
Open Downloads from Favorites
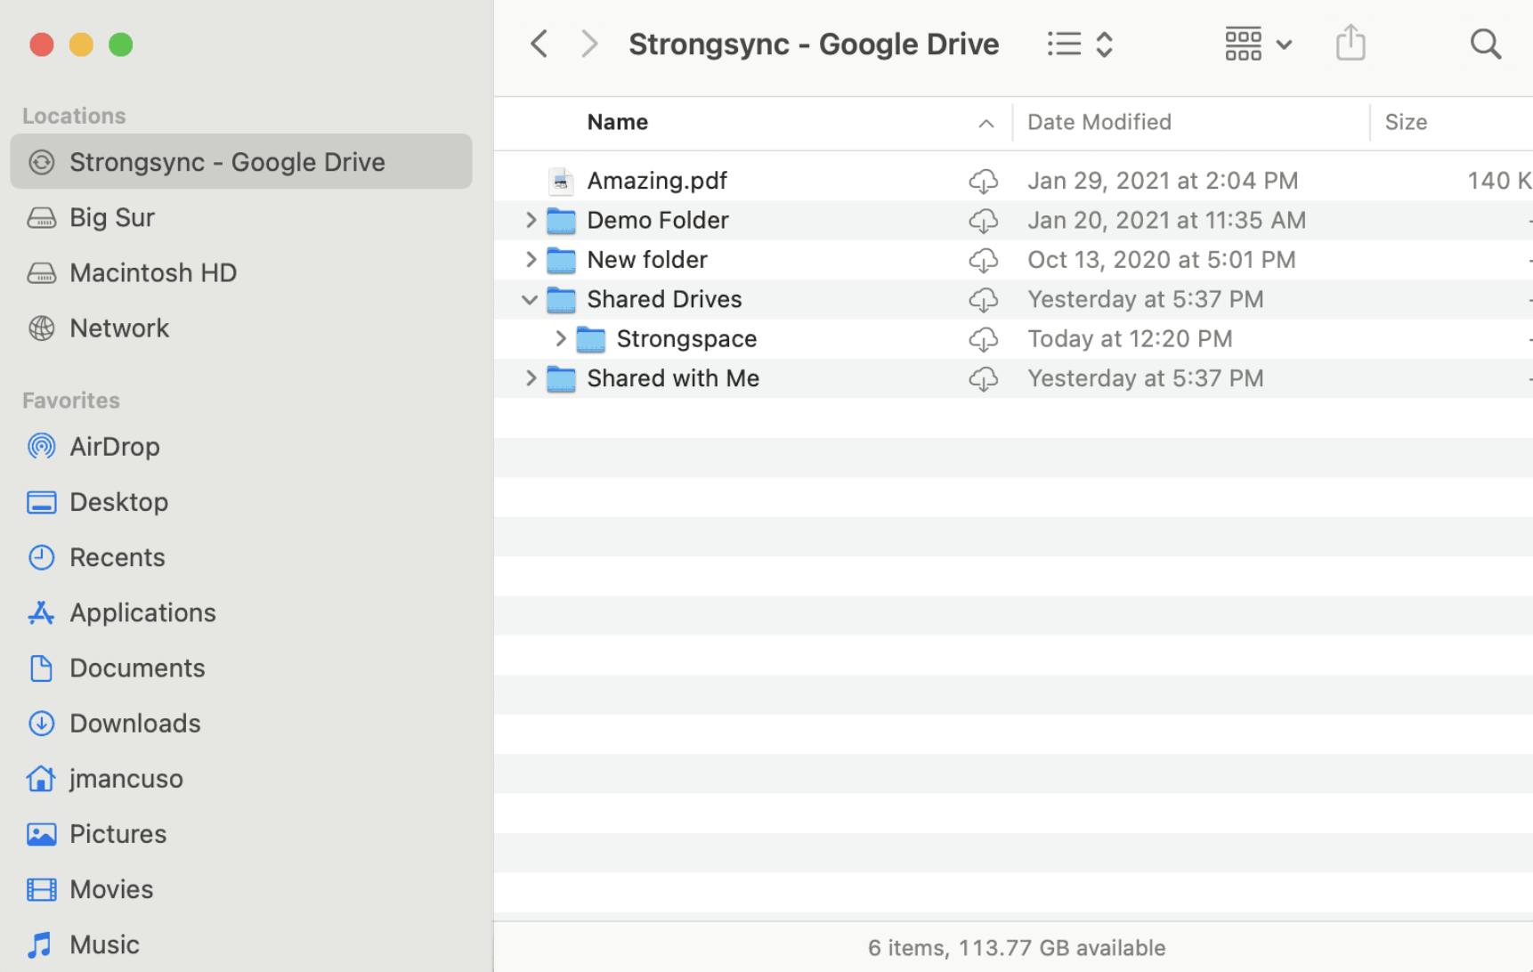[134, 723]
